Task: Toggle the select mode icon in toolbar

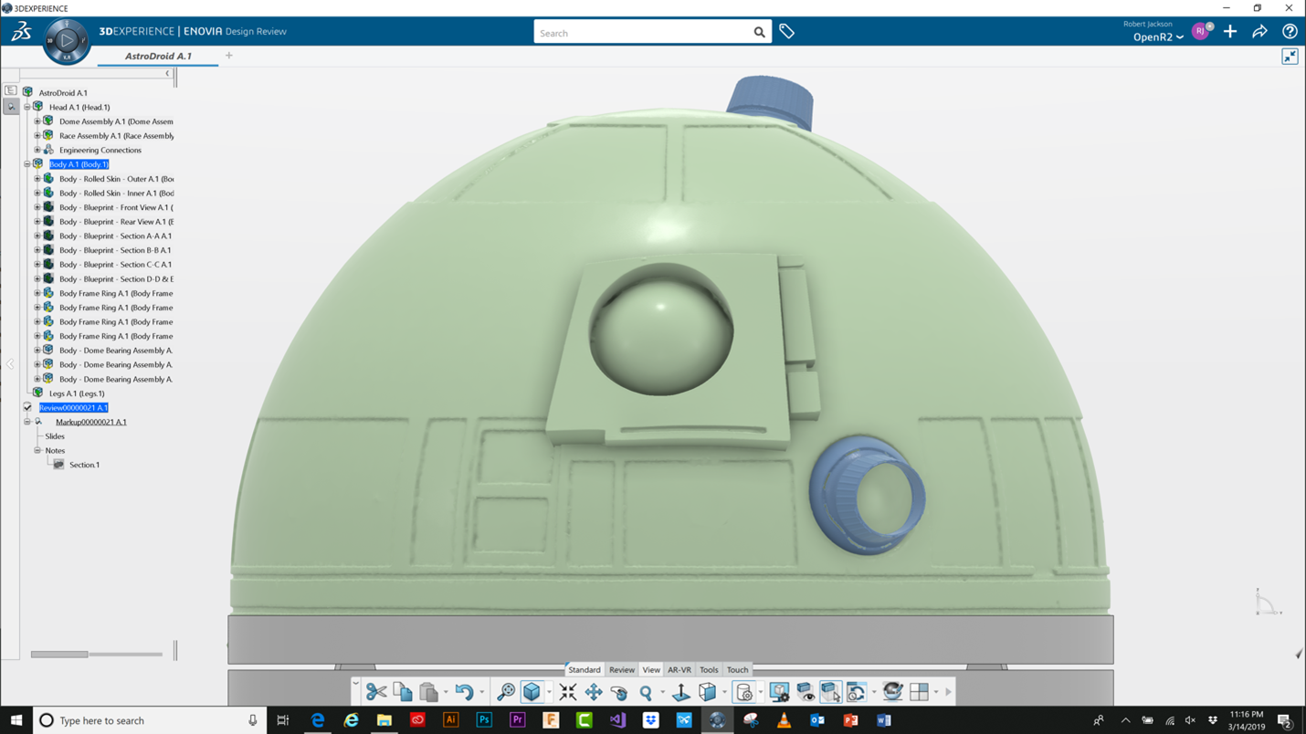Action: tap(830, 691)
